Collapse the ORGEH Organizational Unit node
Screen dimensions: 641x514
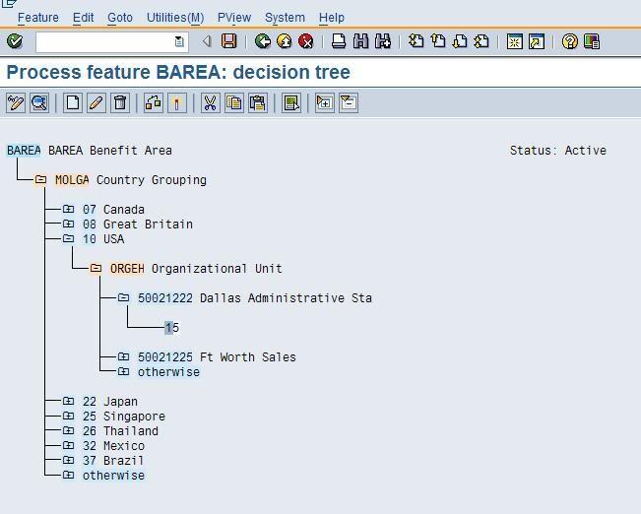point(96,268)
